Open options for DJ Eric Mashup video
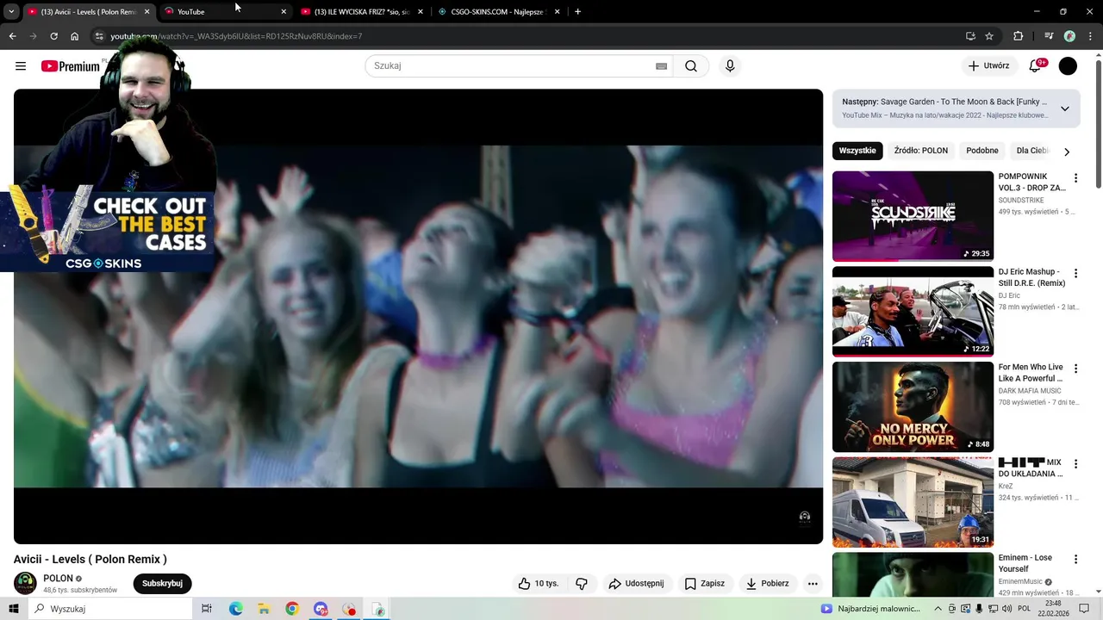 tap(1075, 274)
